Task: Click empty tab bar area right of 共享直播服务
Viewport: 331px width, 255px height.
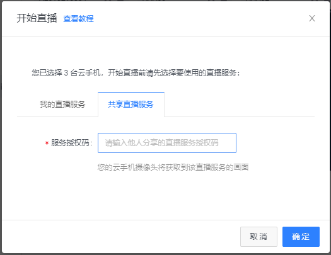Action: [x=239, y=105]
